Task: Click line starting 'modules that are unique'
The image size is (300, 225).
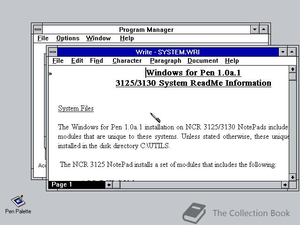Action: (173, 136)
